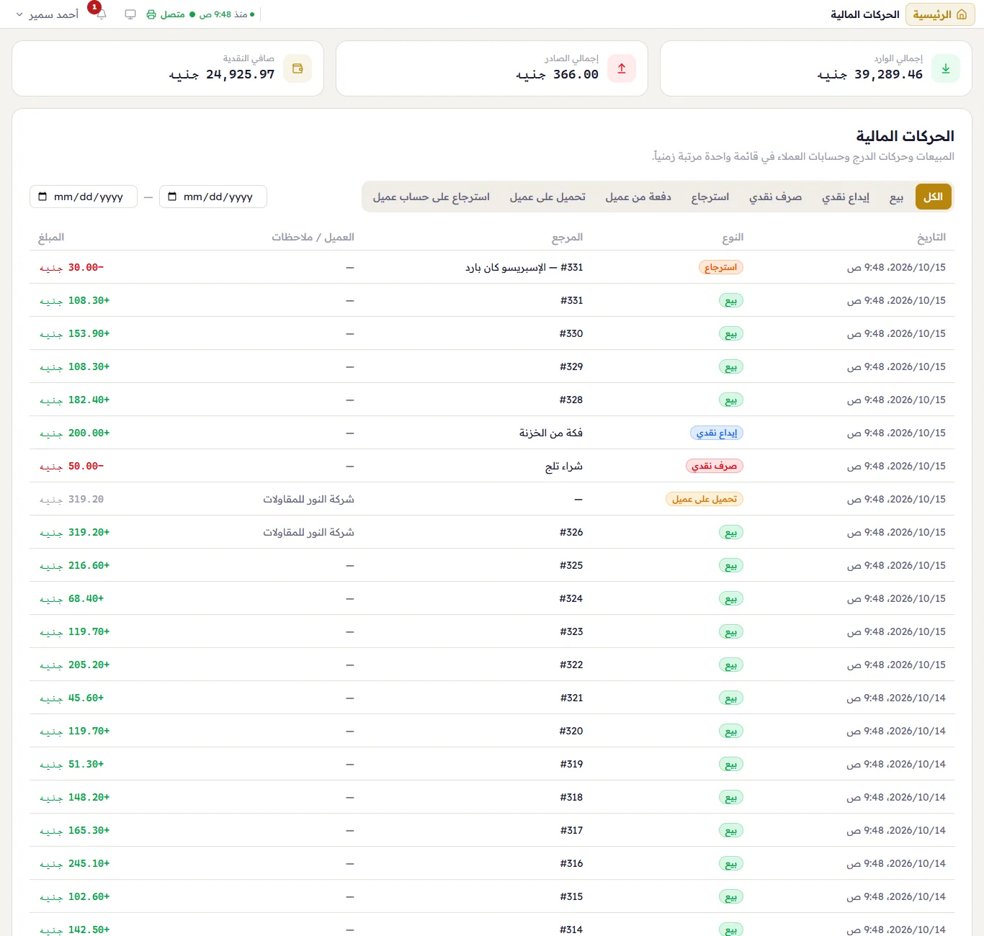Viewport: 984px width, 936px height.
Task: Click the النوع column header
Action: 733,237
